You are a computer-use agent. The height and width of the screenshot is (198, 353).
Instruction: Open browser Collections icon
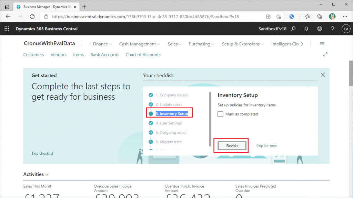pos(320,16)
